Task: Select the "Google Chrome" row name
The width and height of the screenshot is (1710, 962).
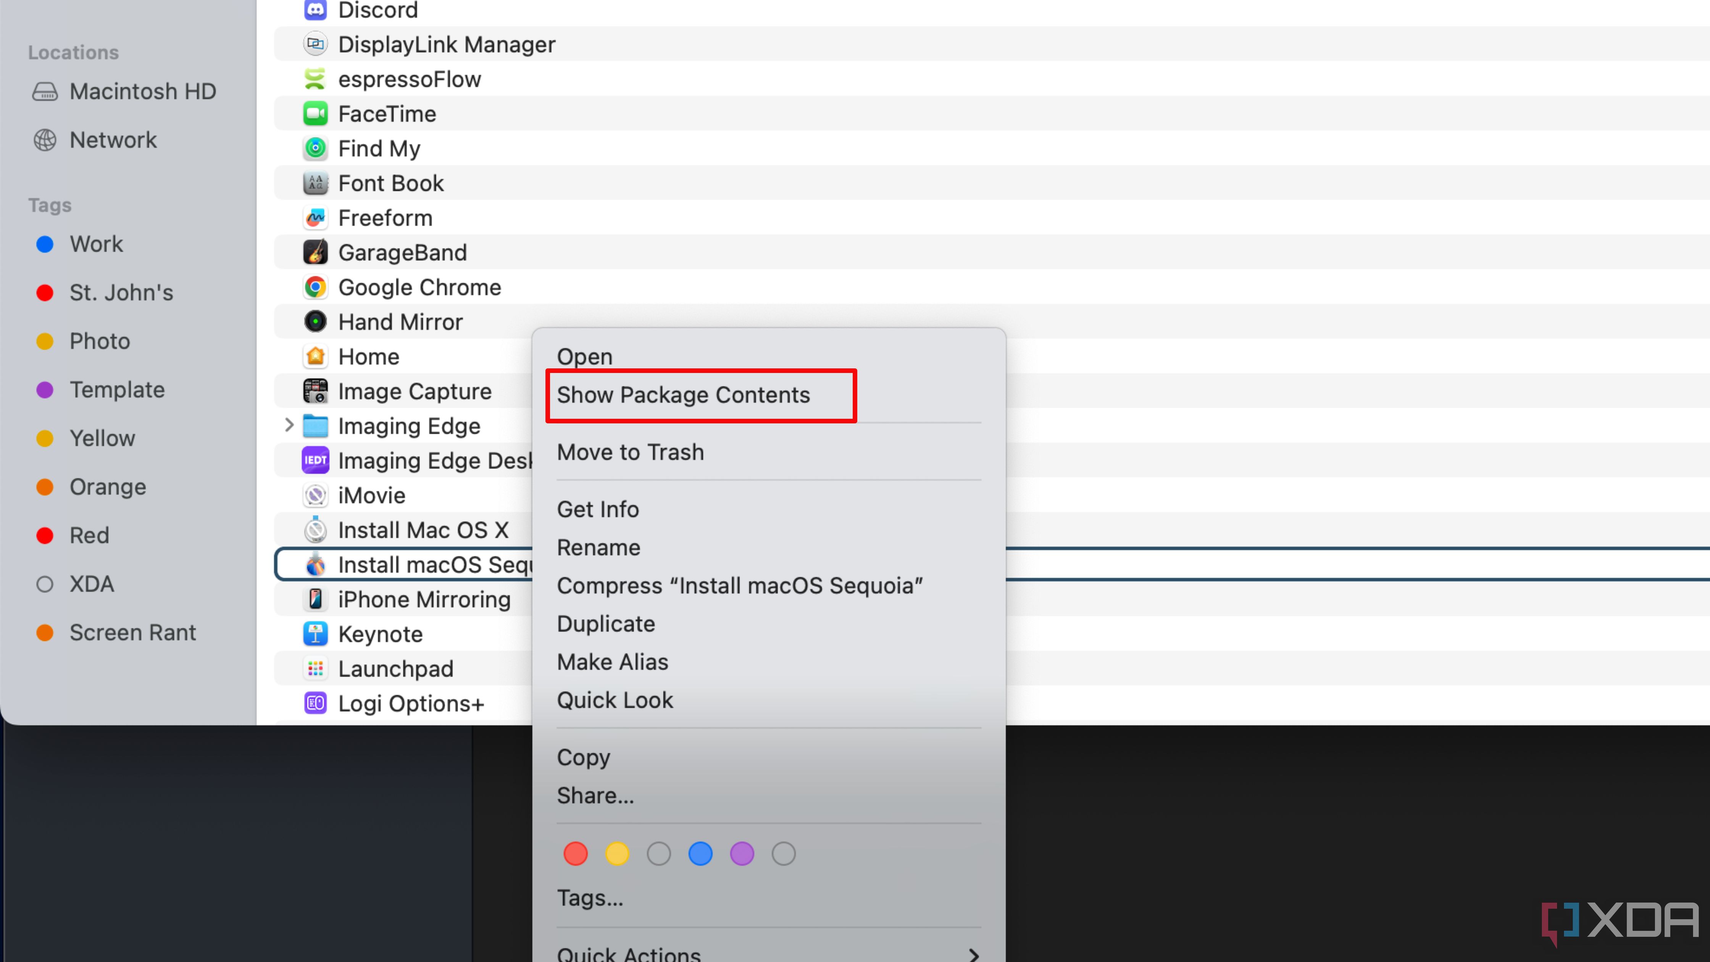Action: pos(419,287)
